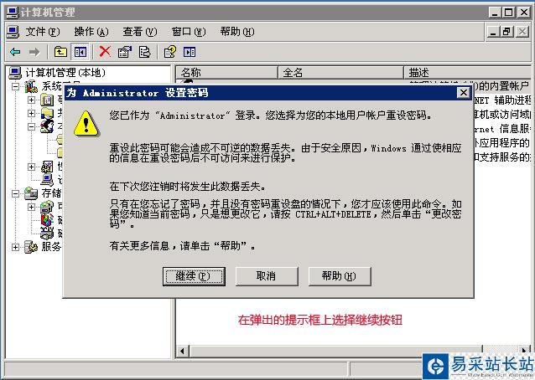Open the 文件(F) menu

pyautogui.click(x=42, y=32)
